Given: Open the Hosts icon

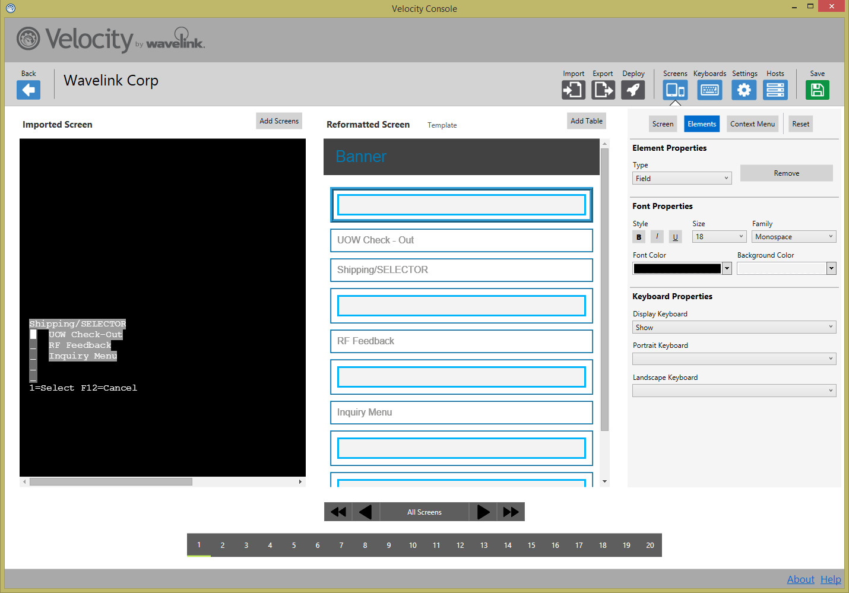Looking at the screenshot, I should (x=775, y=90).
